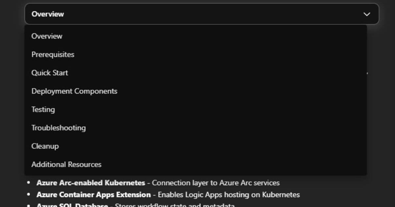This screenshot has height=207, width=395.
Task: Click the text describing Logic Apps hosting on Kubernetes
Action: 229,195
